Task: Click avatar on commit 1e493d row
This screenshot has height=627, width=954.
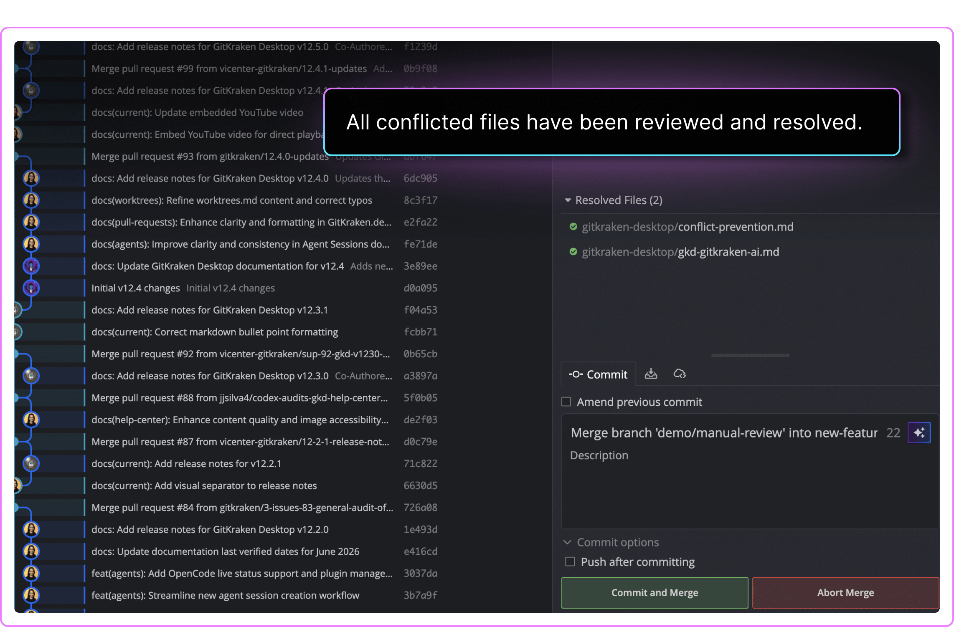Action: (31, 529)
